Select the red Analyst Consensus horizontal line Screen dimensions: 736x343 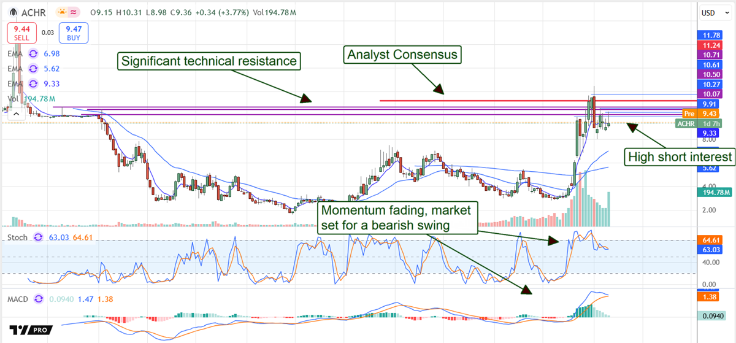point(491,100)
